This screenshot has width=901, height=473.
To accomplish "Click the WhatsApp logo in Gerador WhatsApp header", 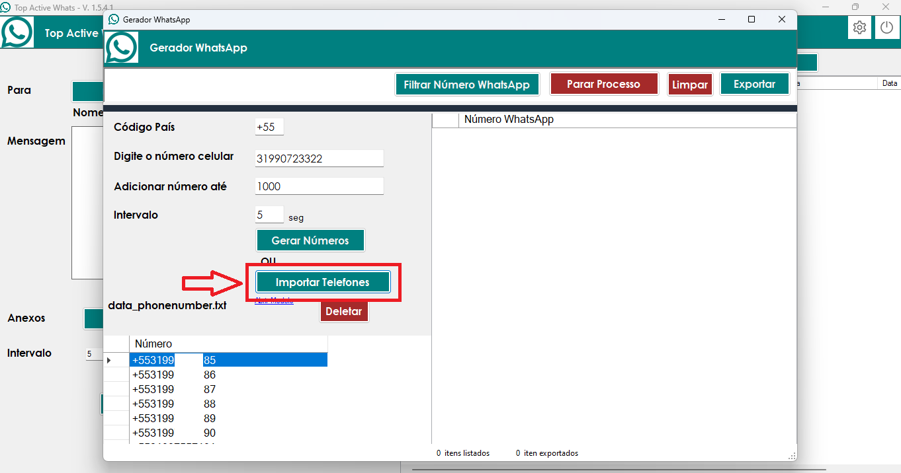I will [x=122, y=48].
